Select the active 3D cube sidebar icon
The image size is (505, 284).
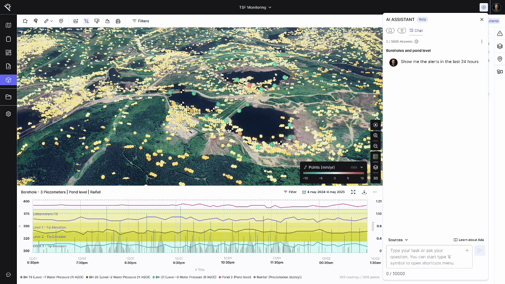(8, 80)
